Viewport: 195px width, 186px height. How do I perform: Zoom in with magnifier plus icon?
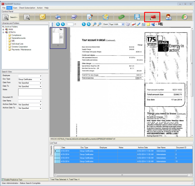[94, 24]
